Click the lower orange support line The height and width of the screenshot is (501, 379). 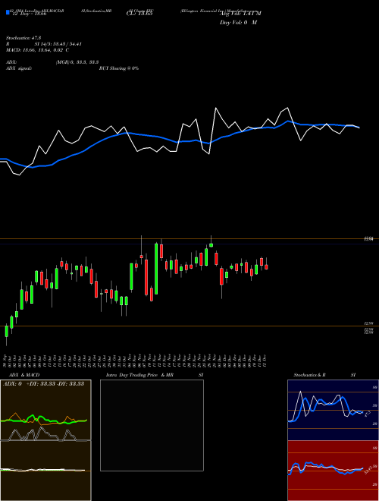pyautogui.click(x=189, y=326)
